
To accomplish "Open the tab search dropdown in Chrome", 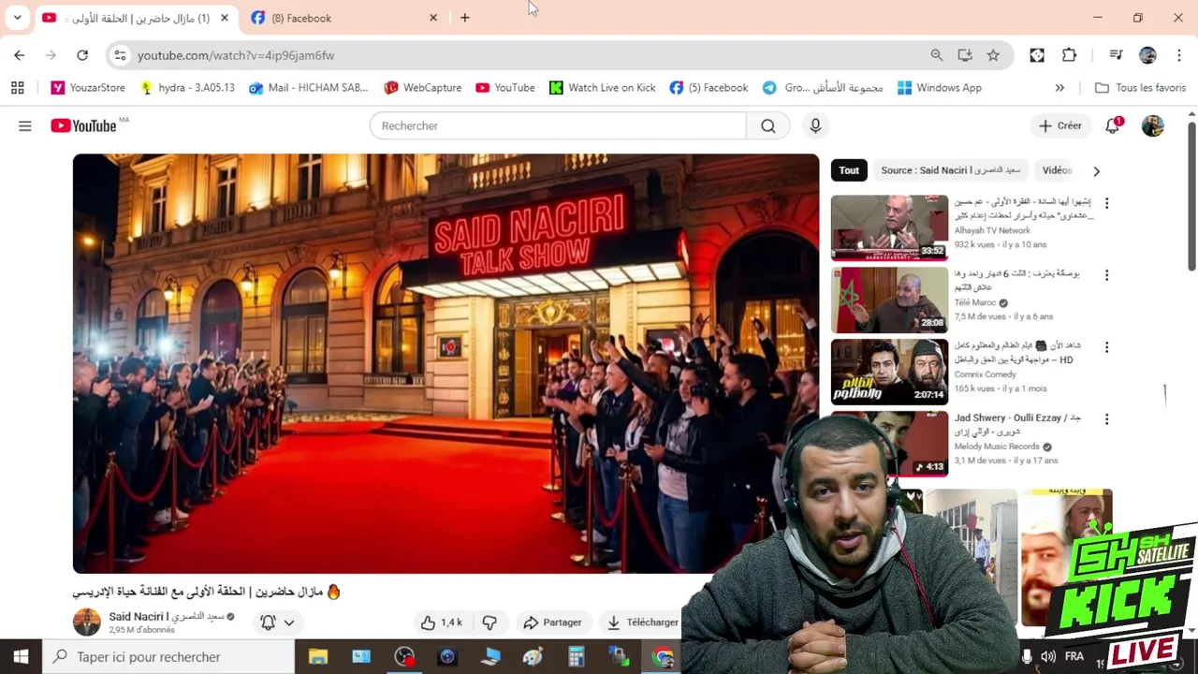I will 17,18.
